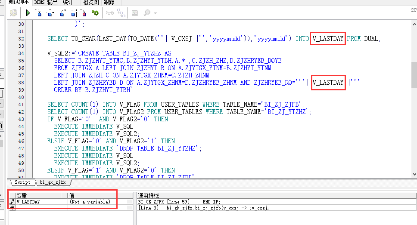Viewport: 417px width, 225px height.
Task: Run the script with the green play icon
Action: [x=28, y=13]
